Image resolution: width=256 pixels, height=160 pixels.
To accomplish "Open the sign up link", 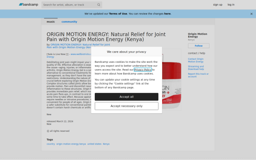I will pyautogui.click(x=218, y=5).
